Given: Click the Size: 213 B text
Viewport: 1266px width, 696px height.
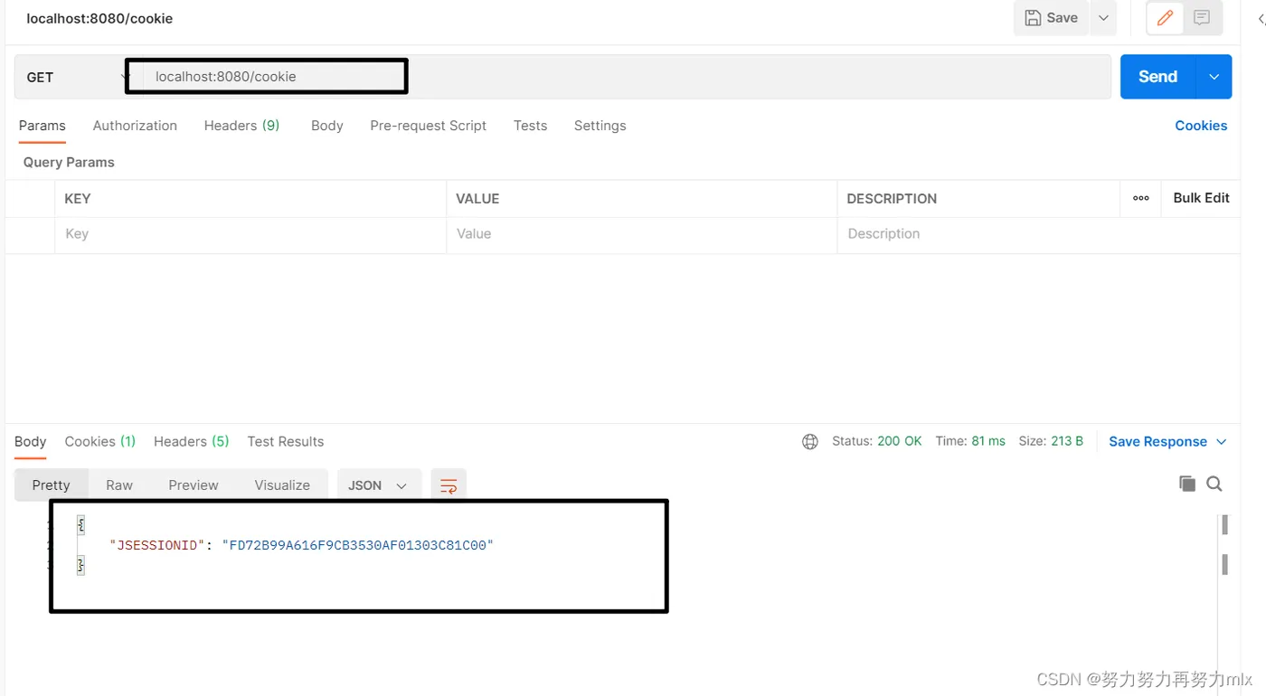Looking at the screenshot, I should point(1051,441).
